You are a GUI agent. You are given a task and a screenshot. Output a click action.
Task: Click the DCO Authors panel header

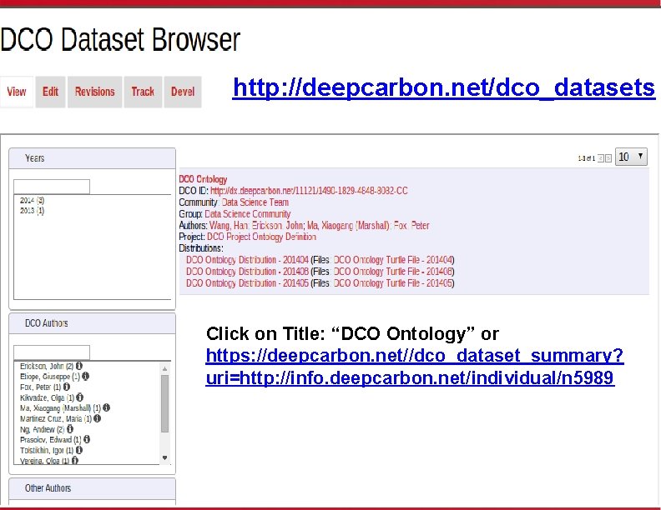(92, 323)
